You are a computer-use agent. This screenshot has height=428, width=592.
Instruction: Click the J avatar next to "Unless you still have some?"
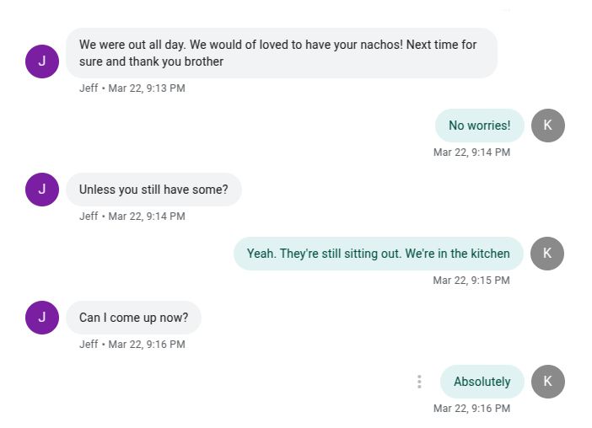click(42, 190)
